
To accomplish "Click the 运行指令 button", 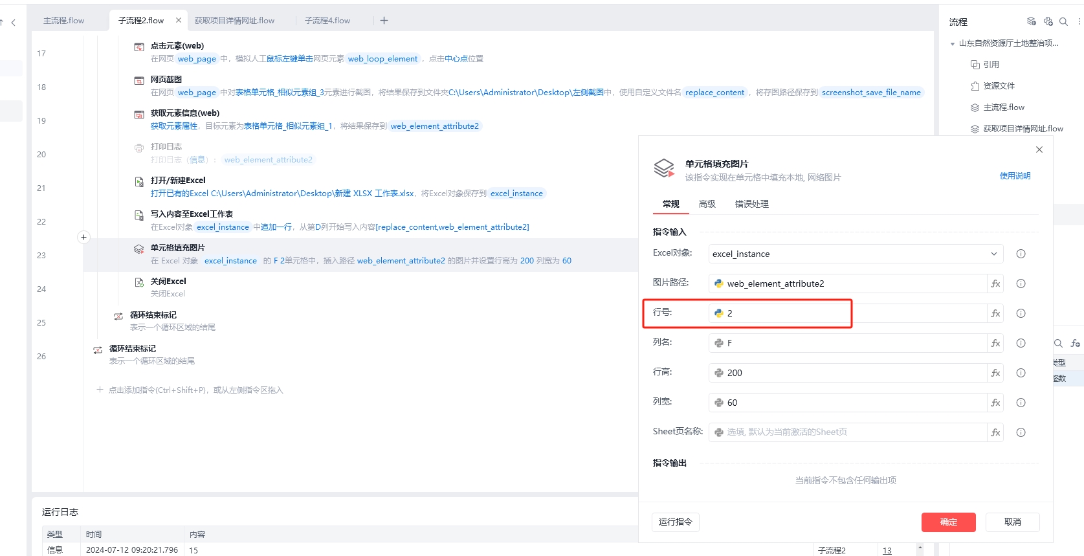I will (675, 522).
